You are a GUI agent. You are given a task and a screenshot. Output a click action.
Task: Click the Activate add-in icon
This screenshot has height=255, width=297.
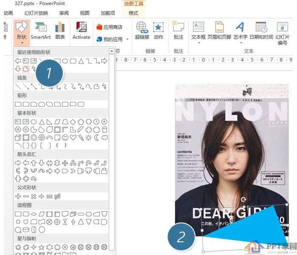coord(81,31)
